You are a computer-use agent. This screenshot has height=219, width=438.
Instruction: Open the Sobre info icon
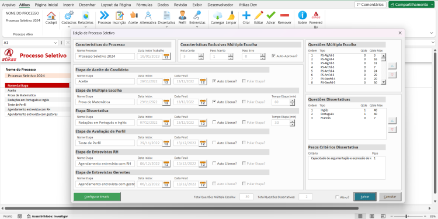pos(303,15)
